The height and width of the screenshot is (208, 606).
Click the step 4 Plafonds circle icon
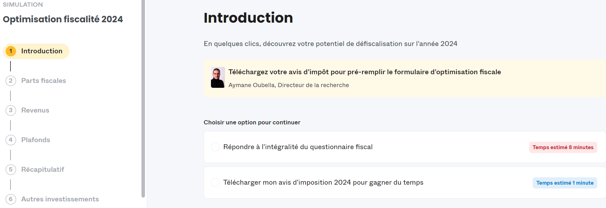coord(11,140)
